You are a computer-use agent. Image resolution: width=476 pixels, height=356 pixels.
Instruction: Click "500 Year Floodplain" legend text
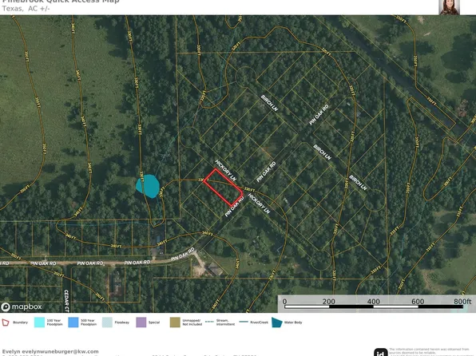click(x=89, y=322)
